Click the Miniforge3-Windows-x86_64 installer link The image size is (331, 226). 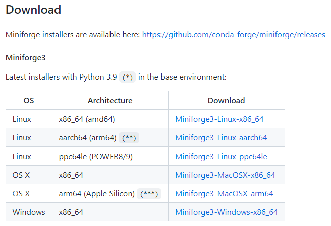click(x=226, y=212)
